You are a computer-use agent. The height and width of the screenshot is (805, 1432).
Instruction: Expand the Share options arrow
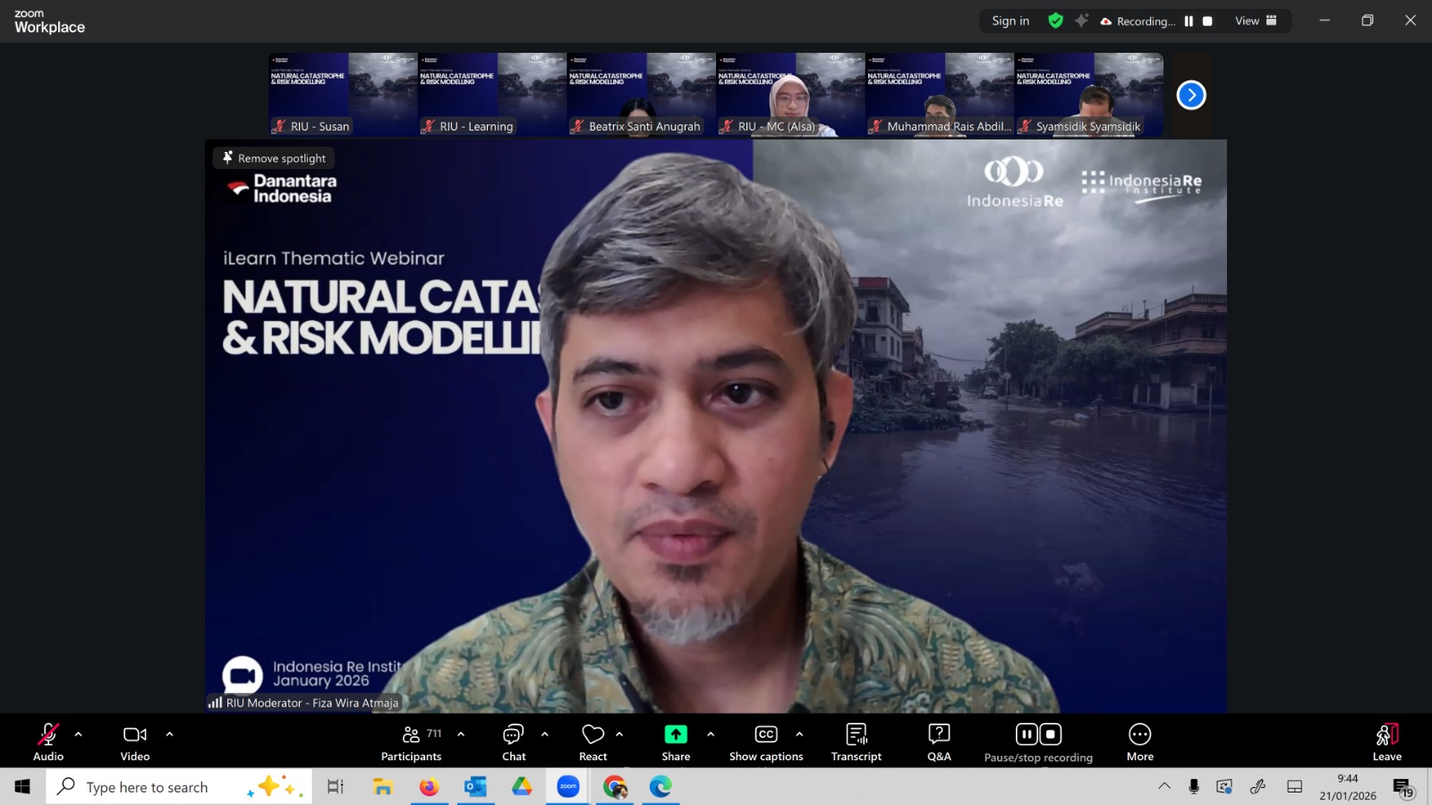[711, 734]
